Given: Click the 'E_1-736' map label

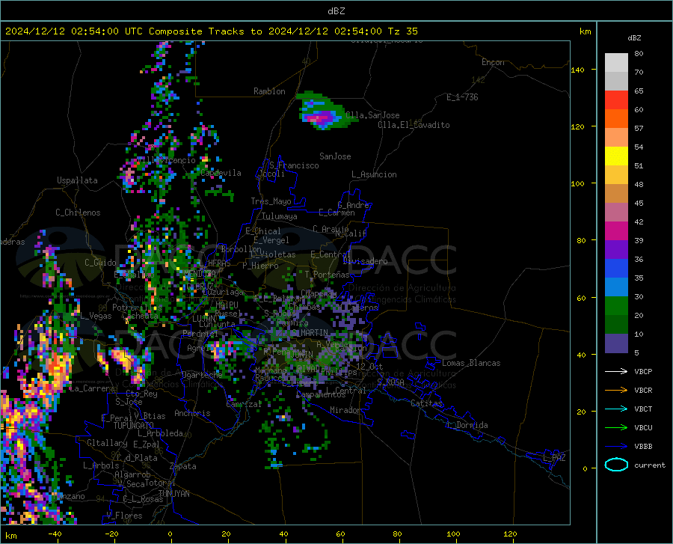Looking at the screenshot, I should point(462,97).
